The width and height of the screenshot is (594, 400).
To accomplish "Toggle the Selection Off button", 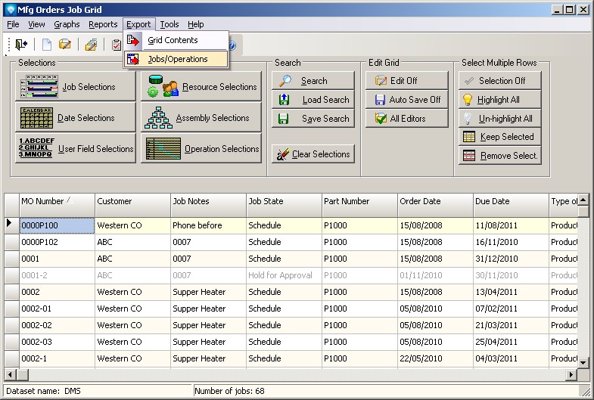I will [499, 81].
